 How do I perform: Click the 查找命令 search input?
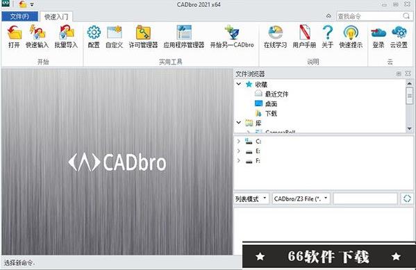[x=369, y=16]
